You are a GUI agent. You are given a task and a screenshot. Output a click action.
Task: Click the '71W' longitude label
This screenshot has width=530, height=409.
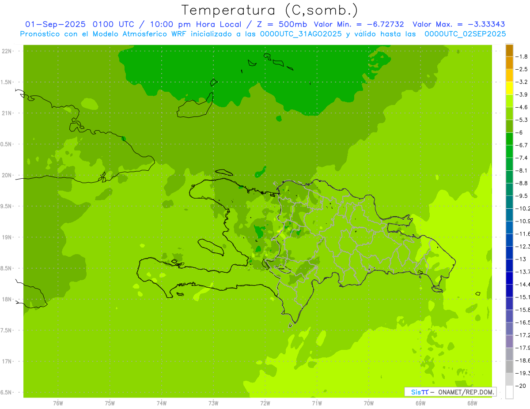[x=317, y=404]
